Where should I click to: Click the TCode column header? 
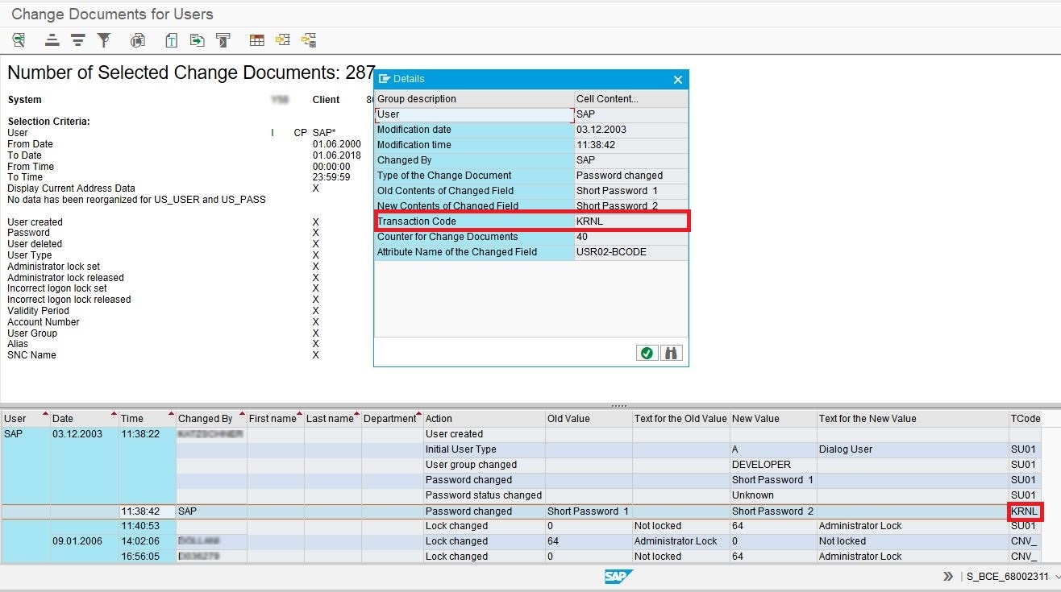pos(1025,419)
